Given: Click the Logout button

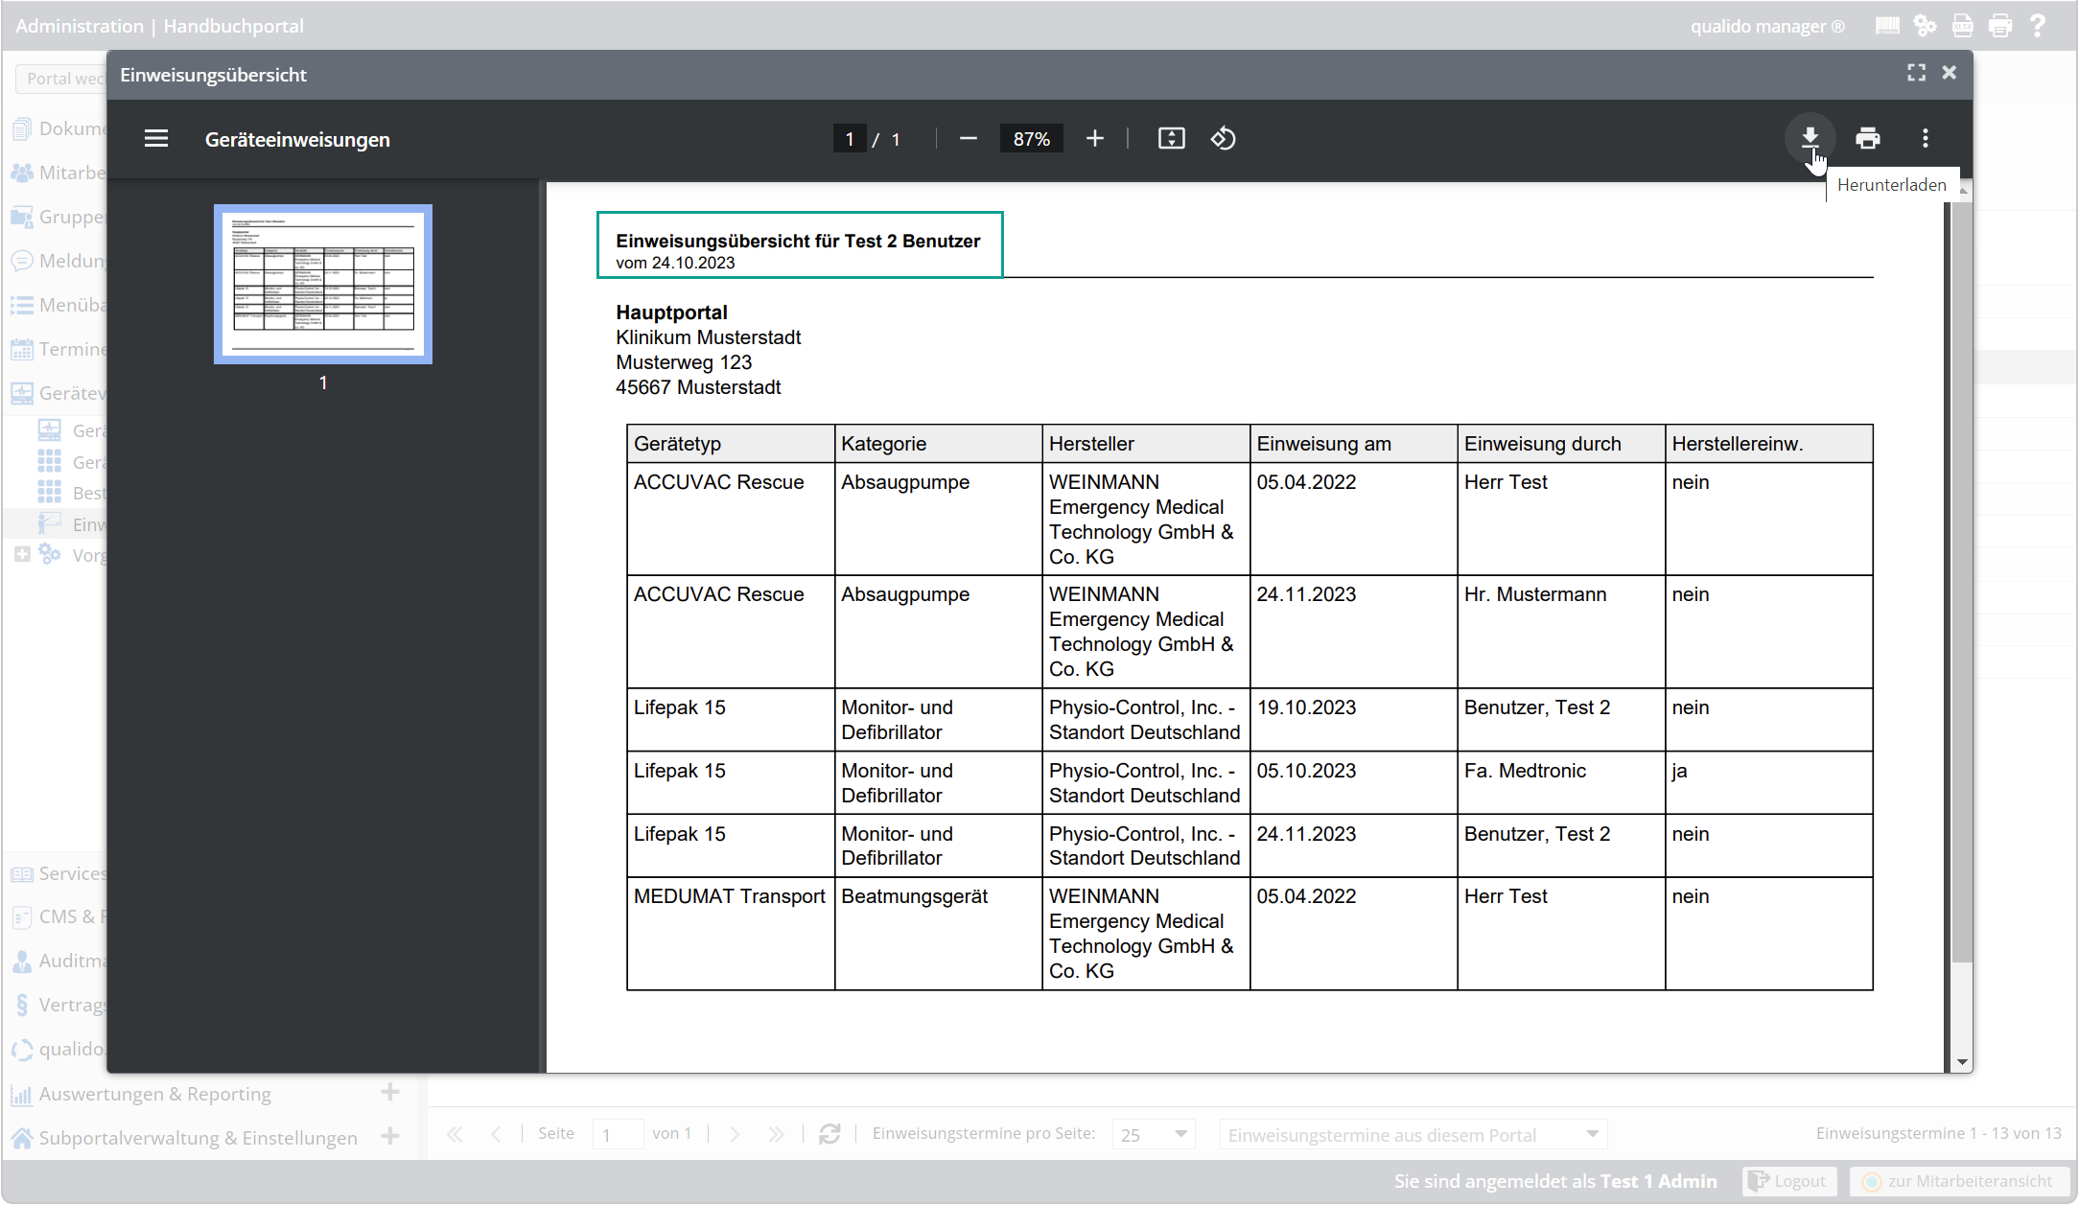Looking at the screenshot, I should pyautogui.click(x=1789, y=1181).
